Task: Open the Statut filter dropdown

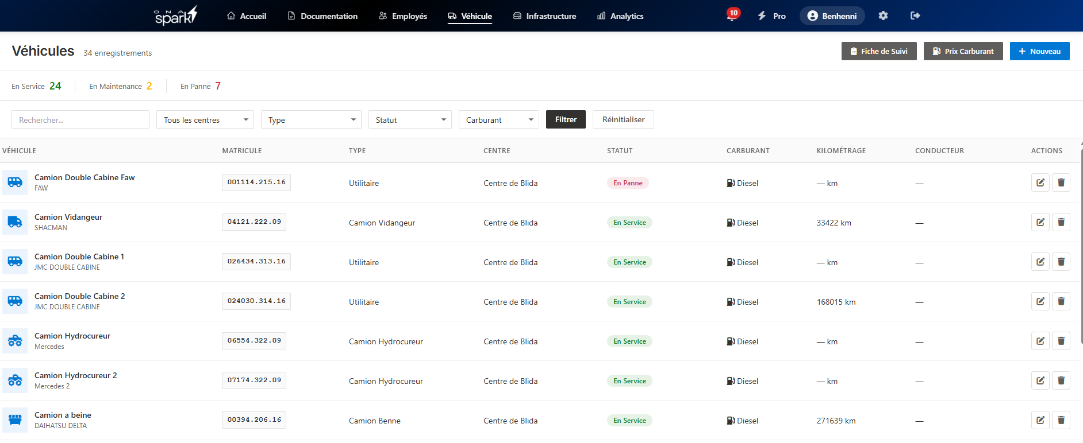Action: [410, 119]
